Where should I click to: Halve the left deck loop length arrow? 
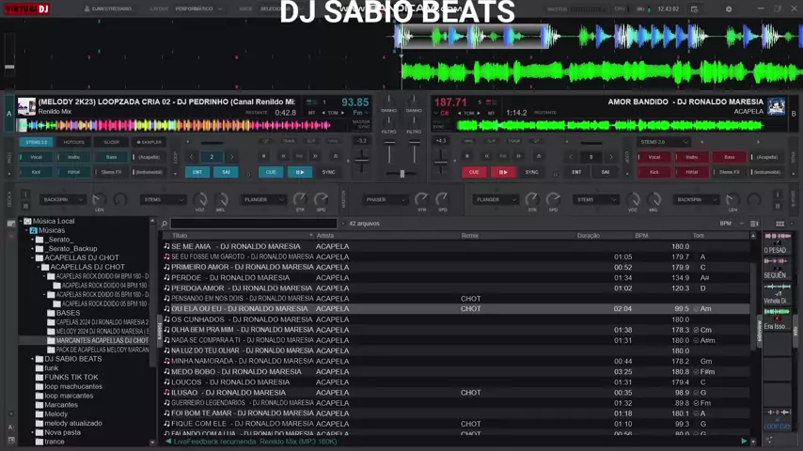tap(192, 157)
